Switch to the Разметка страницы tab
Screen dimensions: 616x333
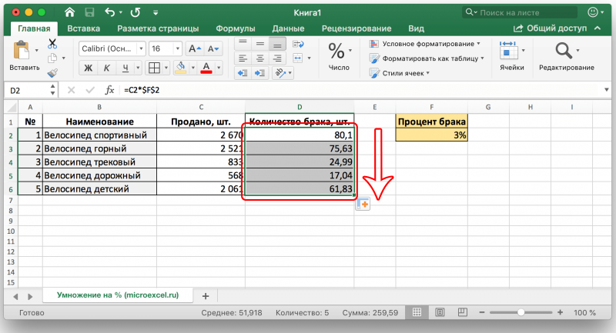[x=158, y=28]
